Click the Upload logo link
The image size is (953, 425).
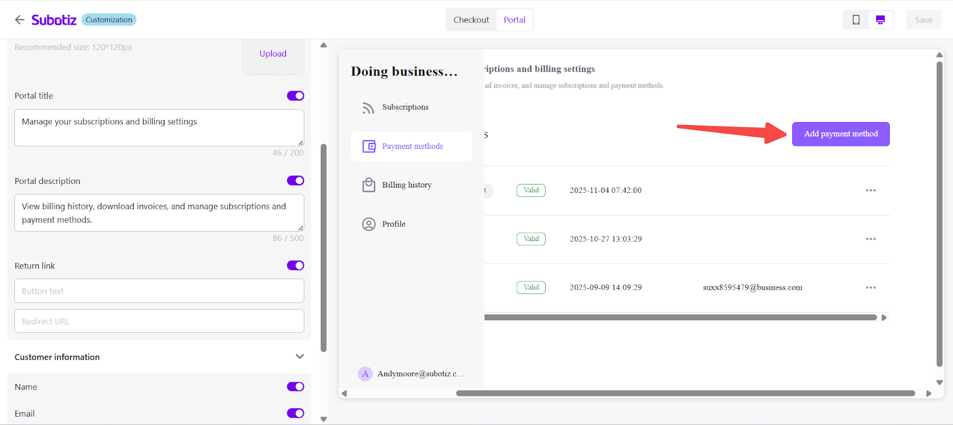[273, 54]
